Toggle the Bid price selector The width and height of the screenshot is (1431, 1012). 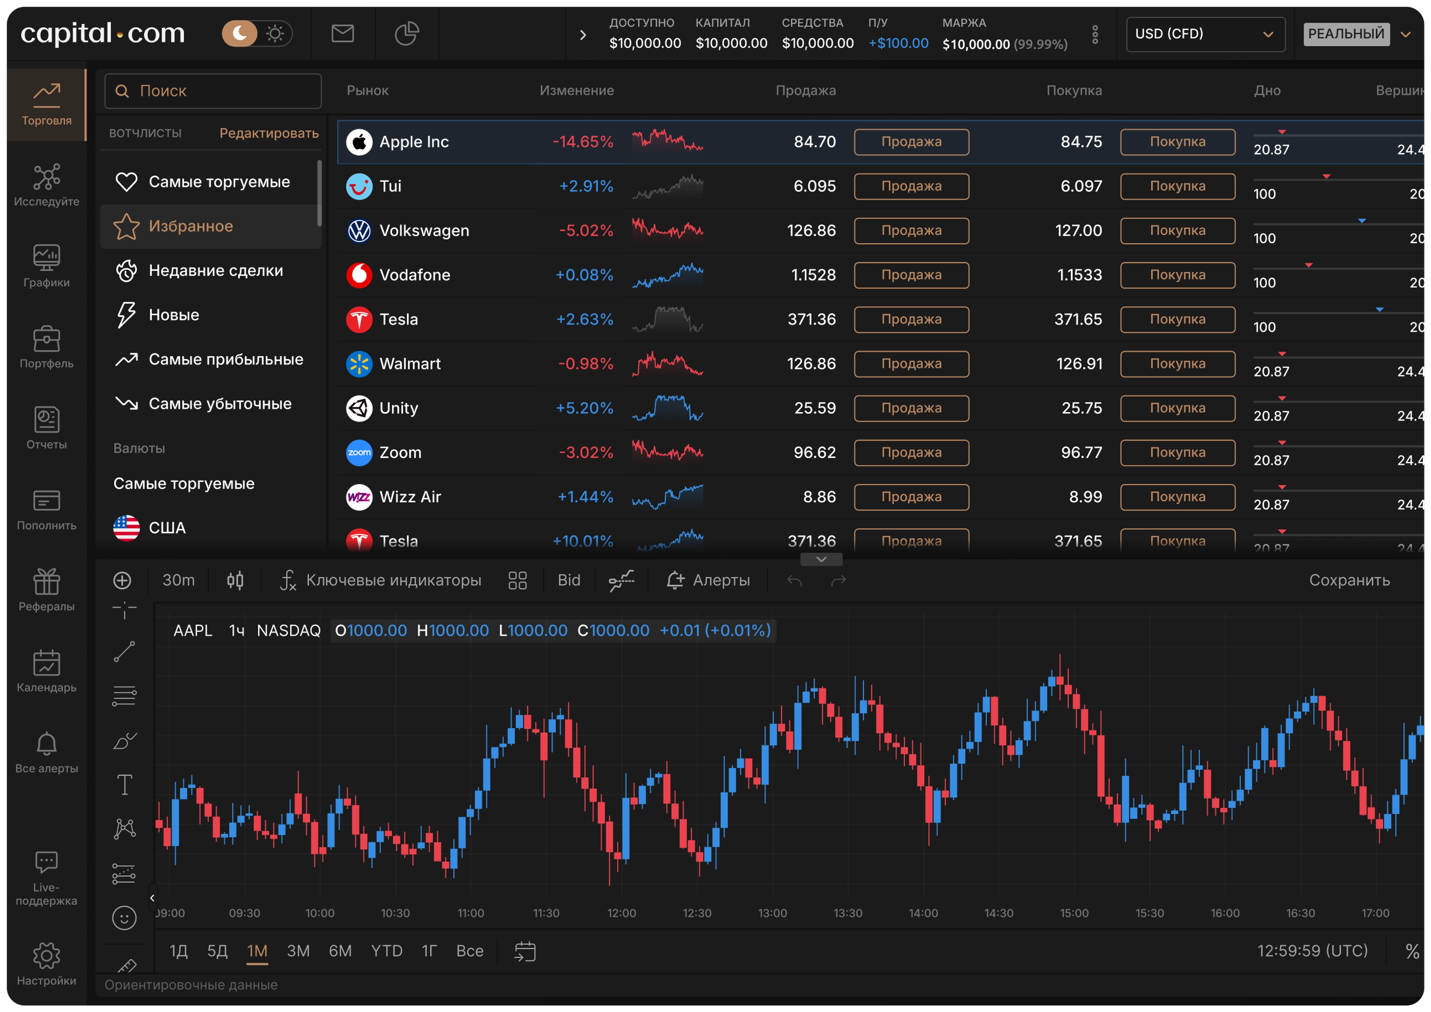568,581
